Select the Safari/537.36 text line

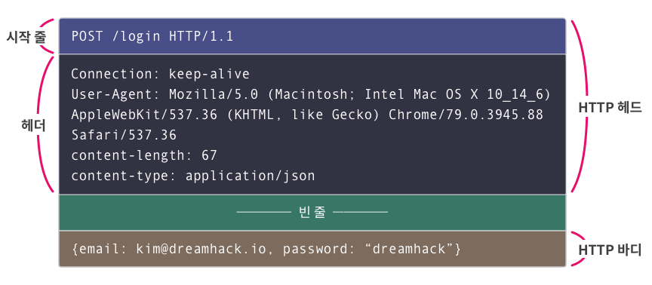[124, 135]
